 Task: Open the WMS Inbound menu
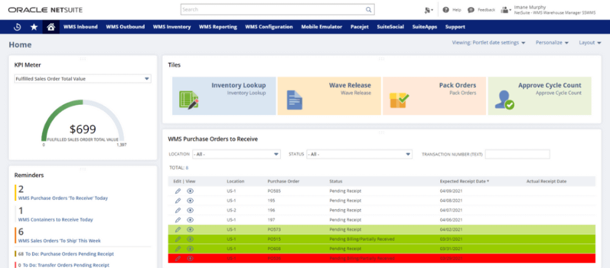[x=80, y=27]
